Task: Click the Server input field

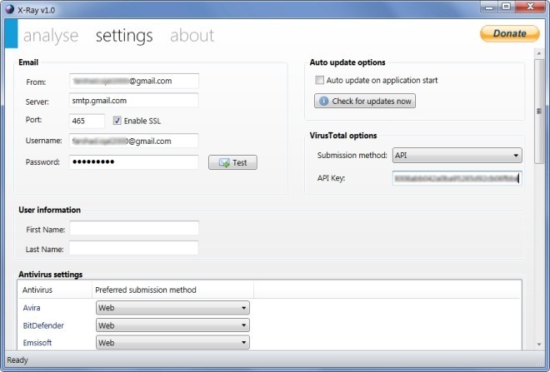Action: [x=133, y=101]
